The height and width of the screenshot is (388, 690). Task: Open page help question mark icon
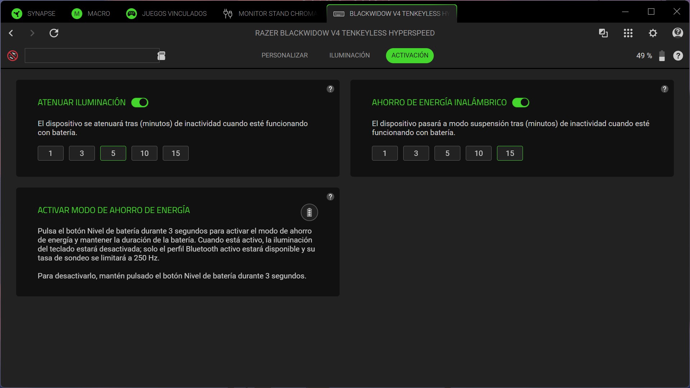(678, 56)
